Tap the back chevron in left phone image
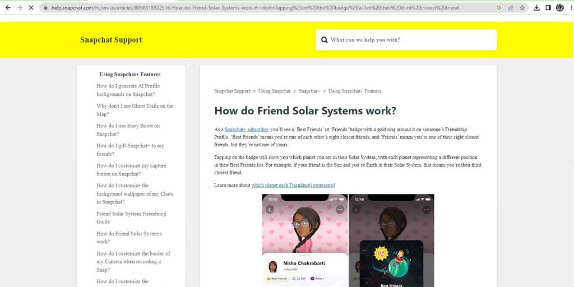Viewport: 574px width, 287px height. pos(270,210)
